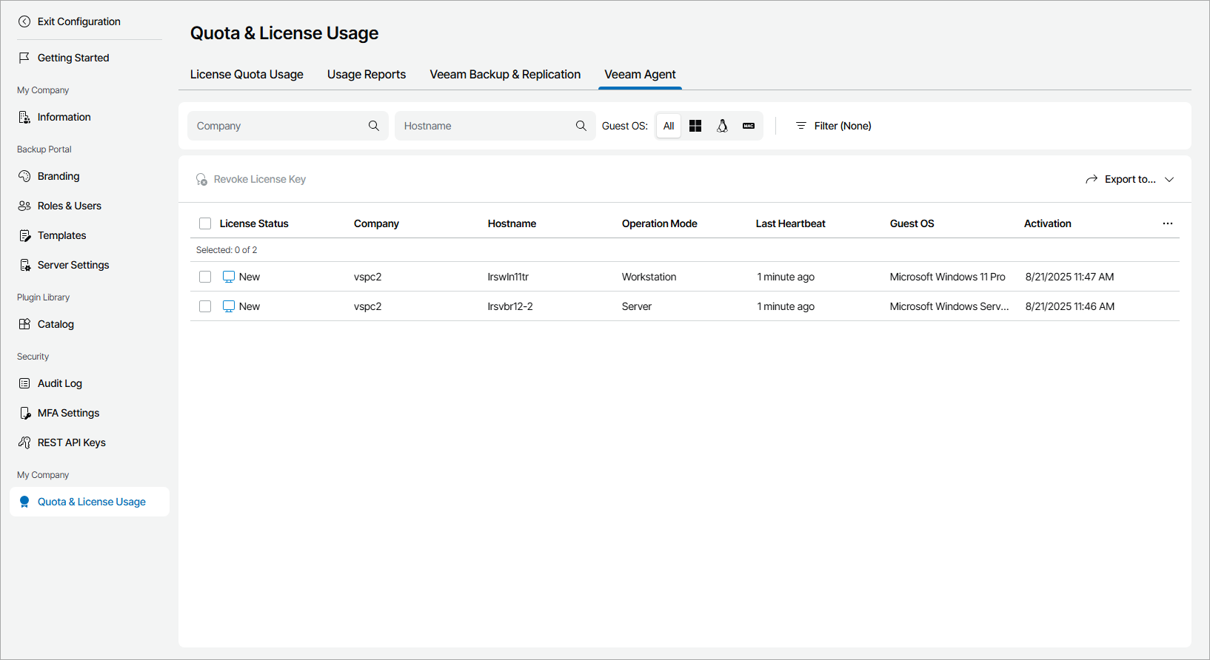Click the Quota & License Usage badge icon
Viewport: 1210px width, 660px height.
24,502
